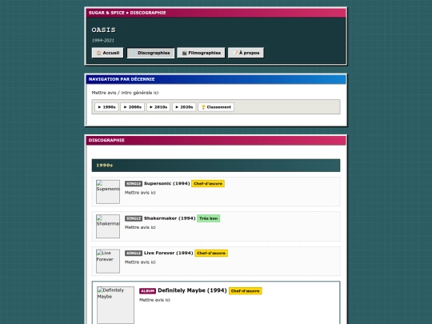Click the 1990s section header
The image size is (432, 324).
pos(216,166)
